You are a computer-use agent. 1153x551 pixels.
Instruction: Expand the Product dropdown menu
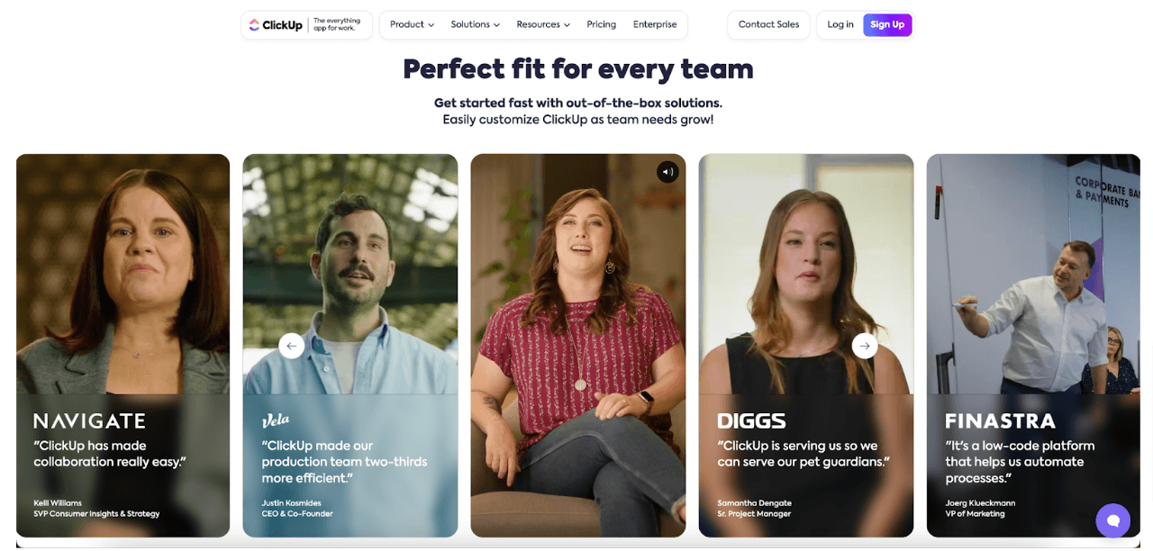[412, 25]
